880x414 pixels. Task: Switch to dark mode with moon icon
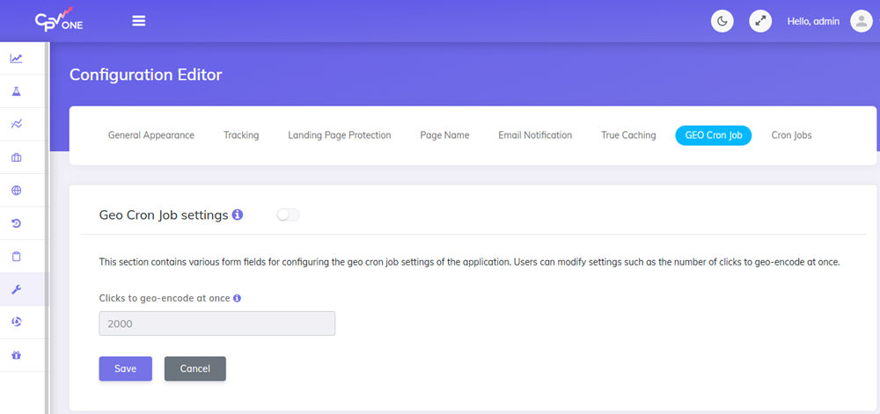[x=722, y=21]
